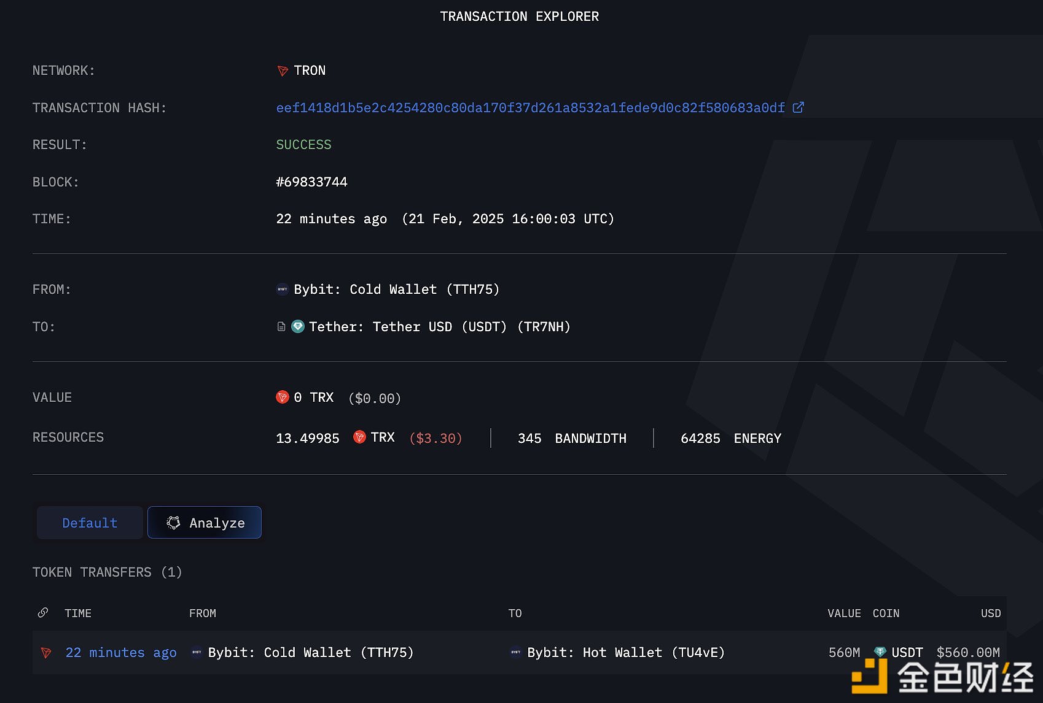This screenshot has height=703, width=1043.
Task: Click the VALUE column header in transfers table
Action: click(844, 613)
